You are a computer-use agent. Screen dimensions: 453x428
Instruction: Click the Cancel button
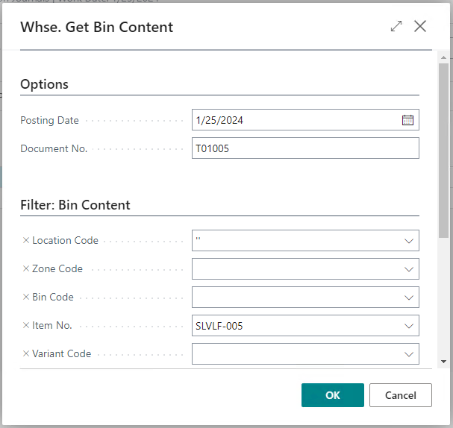click(400, 395)
